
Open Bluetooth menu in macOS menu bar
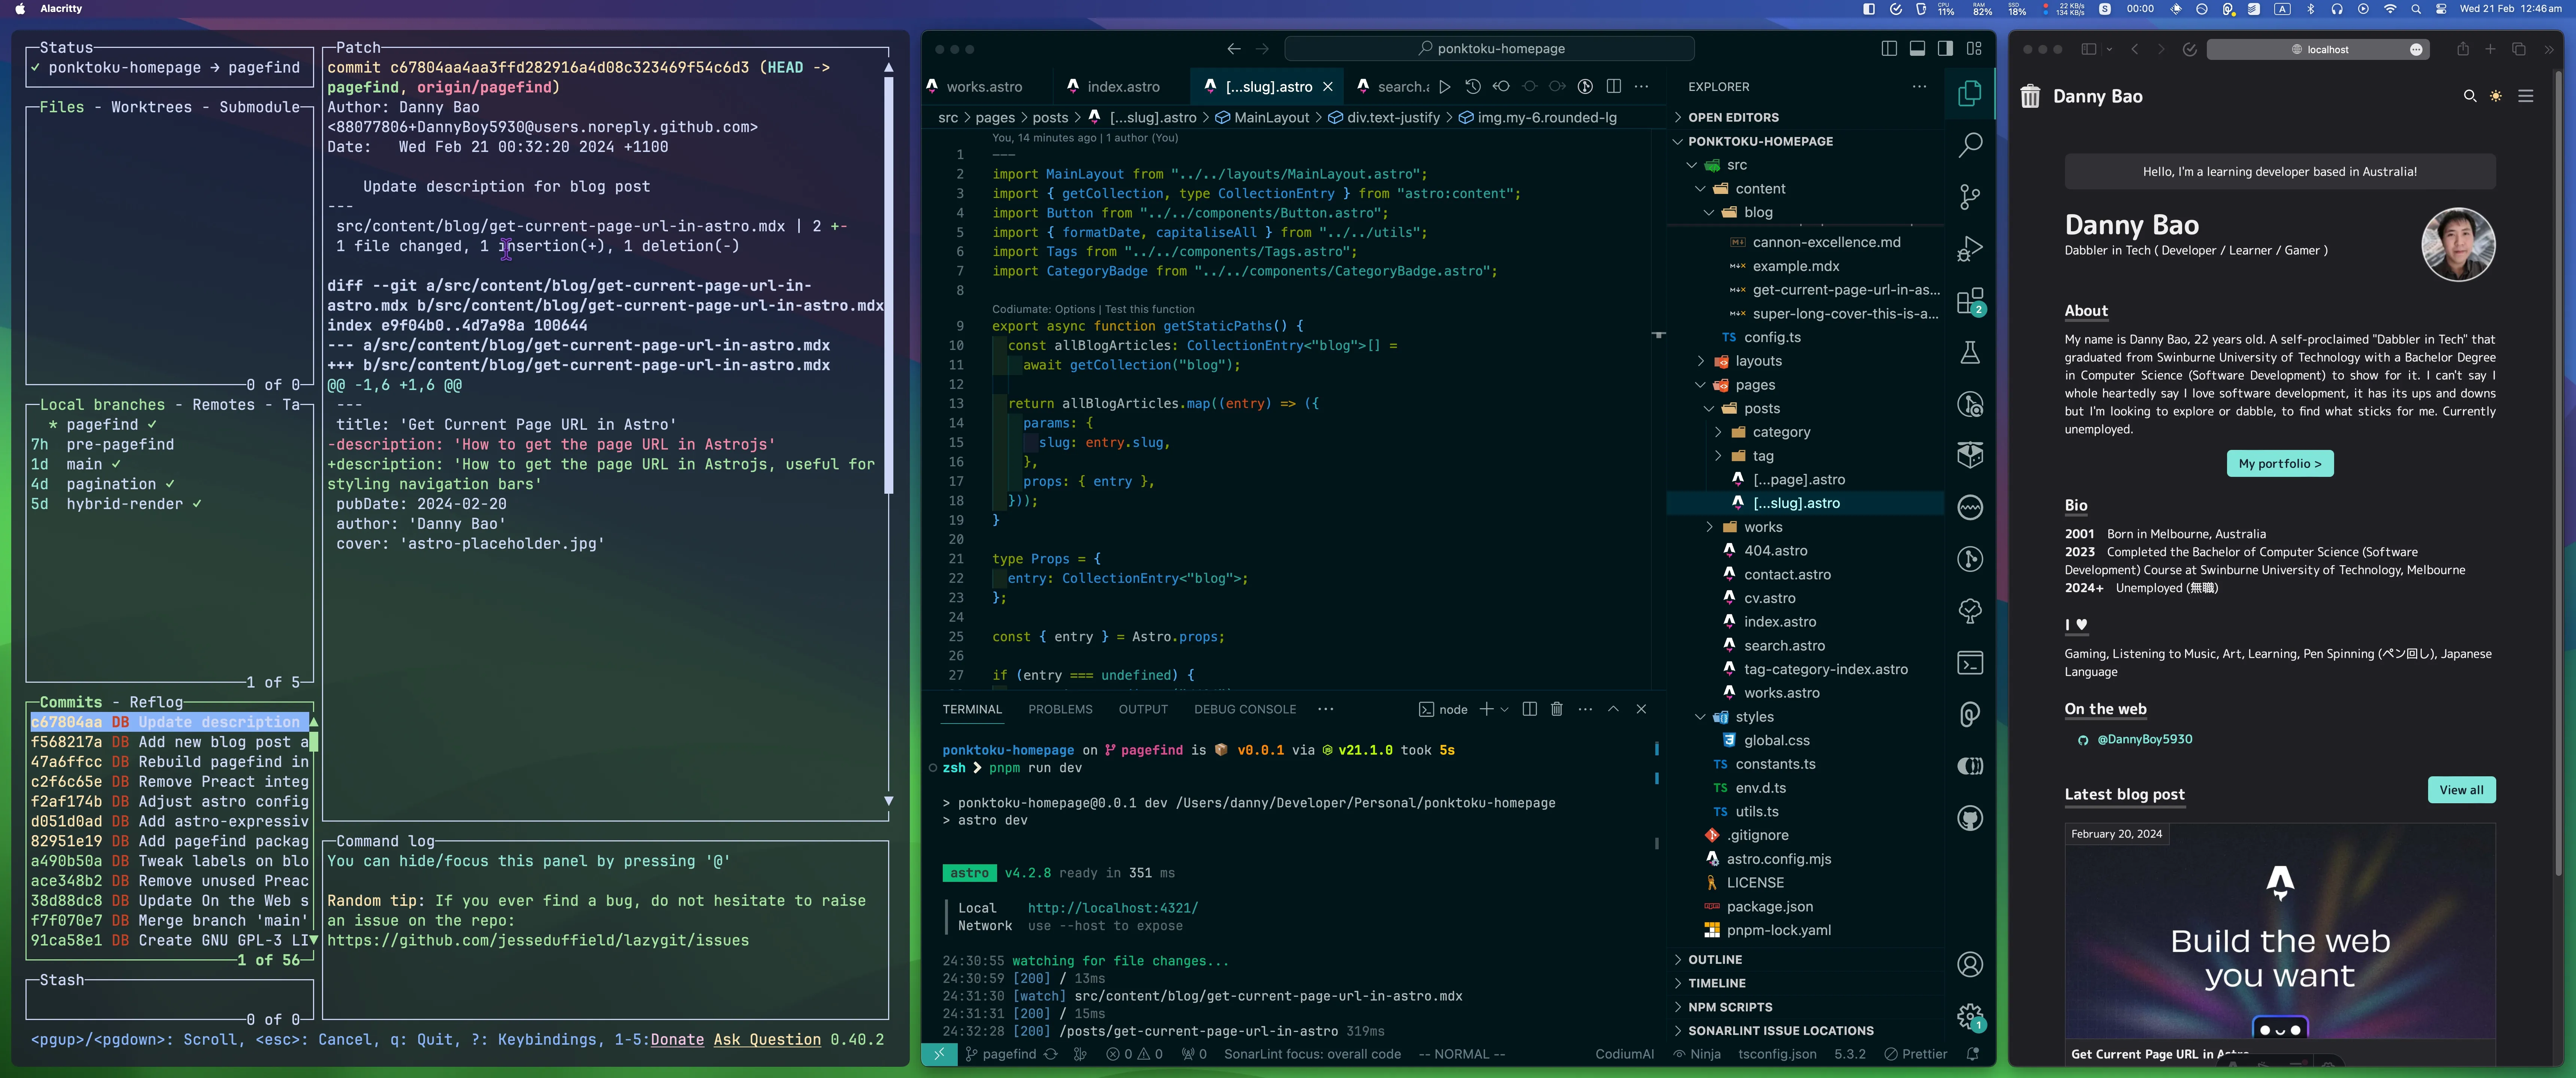pyautogui.click(x=2310, y=9)
